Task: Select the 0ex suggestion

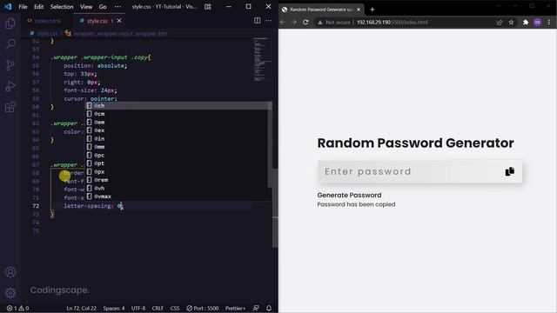Action: tap(178, 130)
